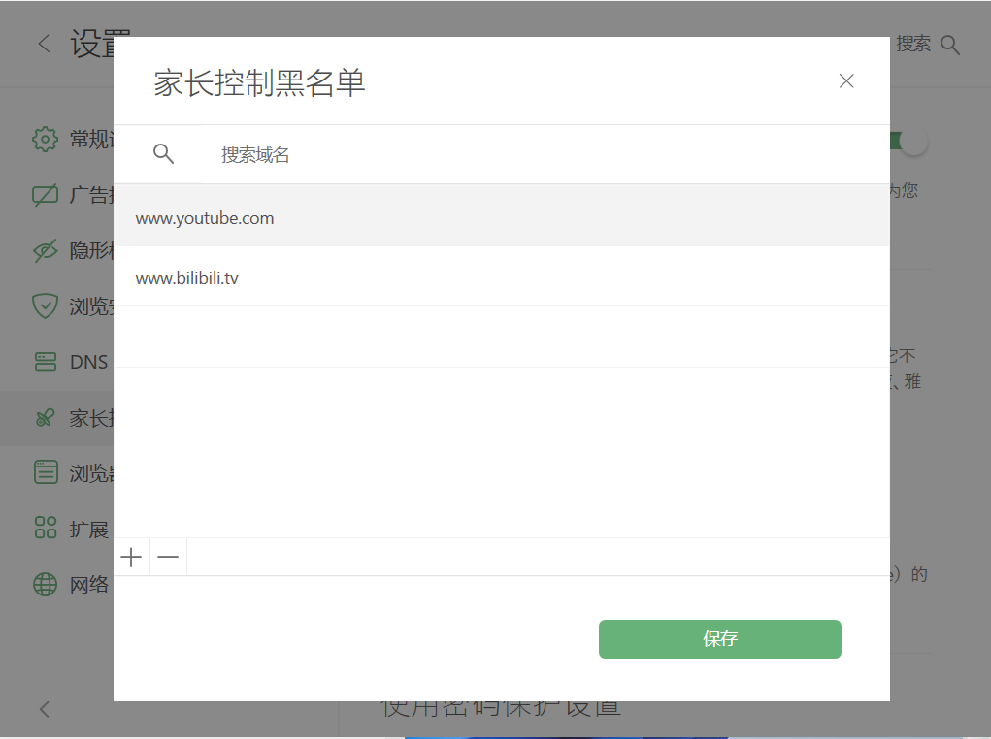Collapse sidebar with bottom-left chevron
Image resolution: width=991 pixels, height=739 pixels.
(x=44, y=709)
